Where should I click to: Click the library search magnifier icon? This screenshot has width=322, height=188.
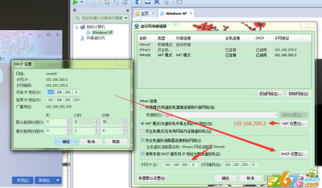77,18
